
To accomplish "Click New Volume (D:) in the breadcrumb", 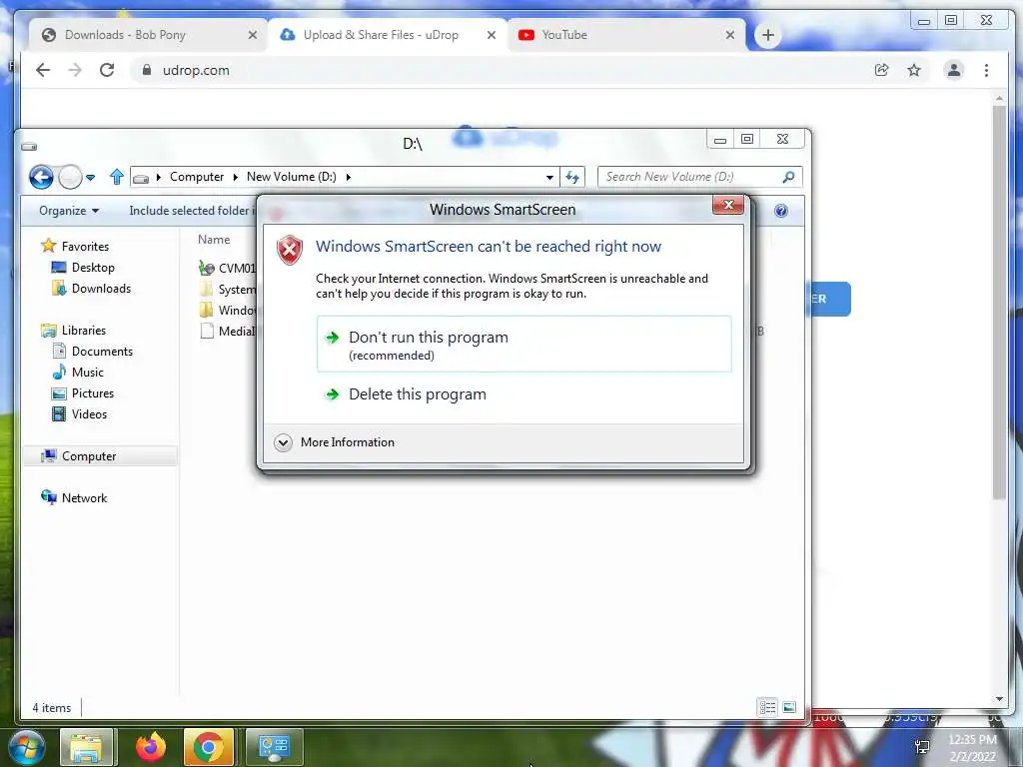I will [x=291, y=177].
